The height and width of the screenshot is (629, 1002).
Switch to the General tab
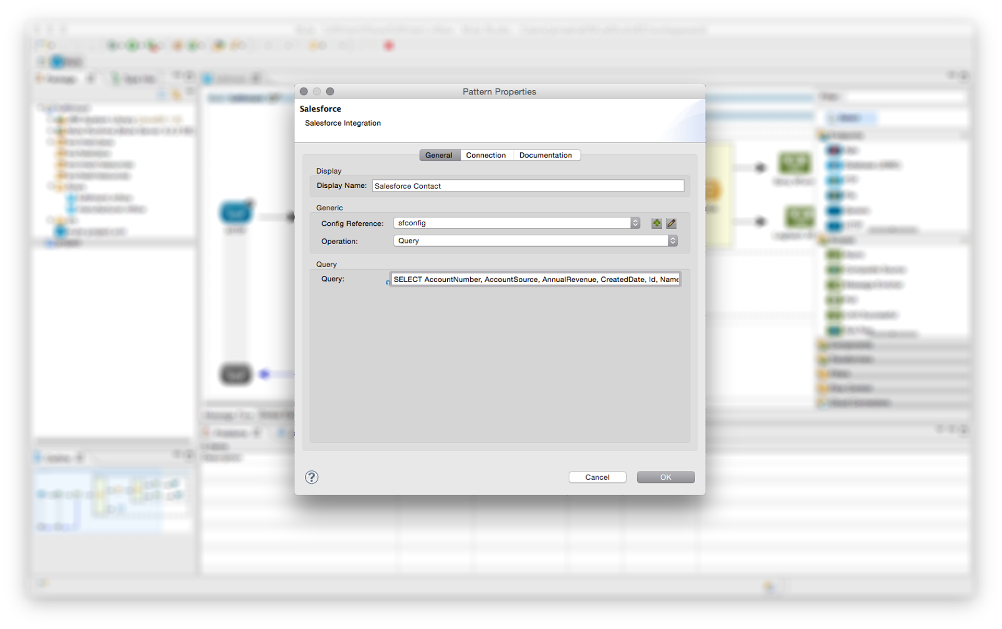click(439, 155)
